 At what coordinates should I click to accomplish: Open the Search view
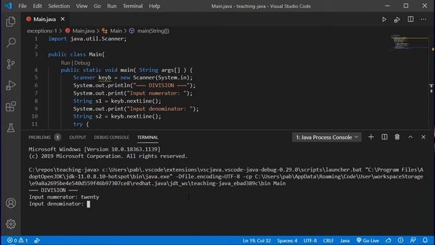click(11, 42)
